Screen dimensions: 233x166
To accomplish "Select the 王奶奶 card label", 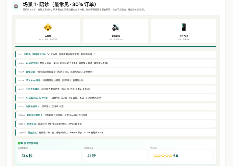I will pyautogui.click(x=48, y=36).
